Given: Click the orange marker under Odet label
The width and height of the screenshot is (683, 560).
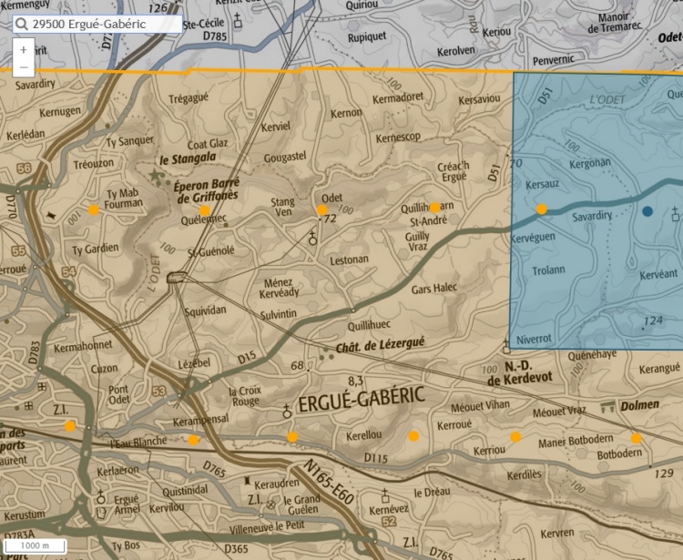Looking at the screenshot, I should click(x=321, y=210).
